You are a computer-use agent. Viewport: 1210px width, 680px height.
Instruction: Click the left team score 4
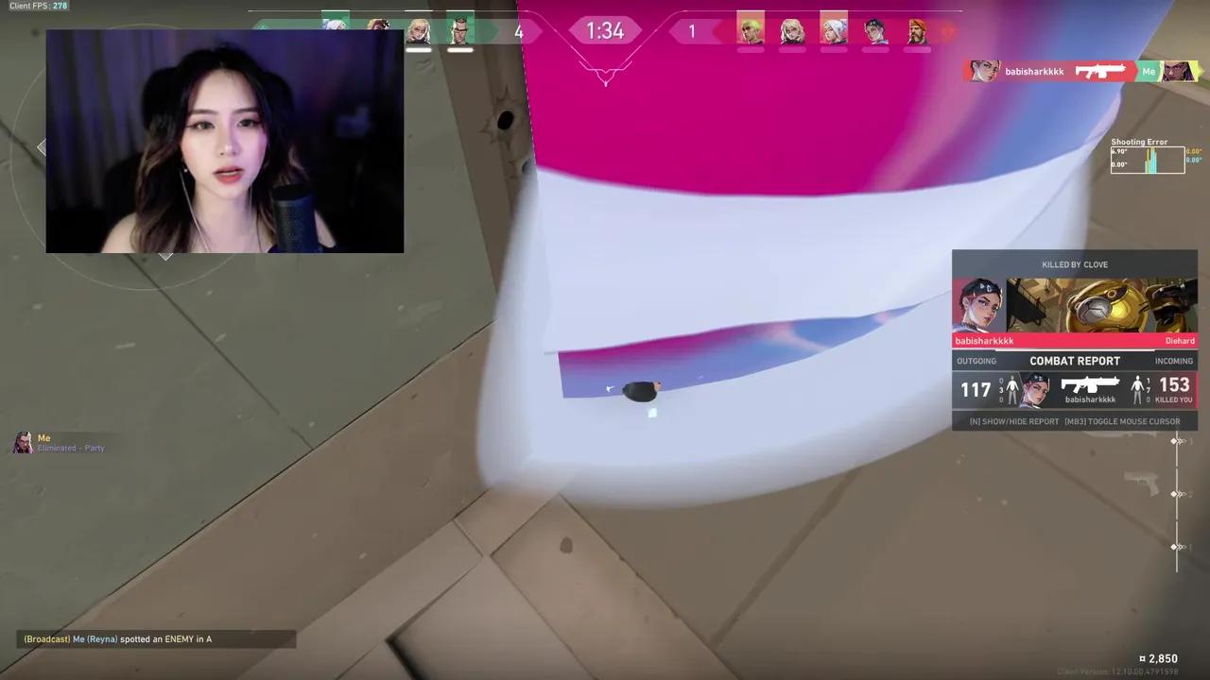click(518, 32)
